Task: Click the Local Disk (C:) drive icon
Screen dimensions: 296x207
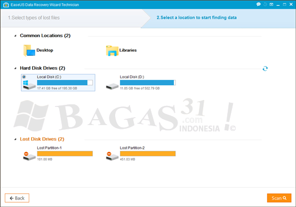Action: 29,85
